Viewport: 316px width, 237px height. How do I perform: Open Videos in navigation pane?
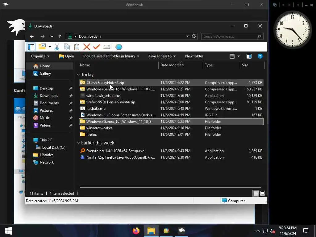45,125
